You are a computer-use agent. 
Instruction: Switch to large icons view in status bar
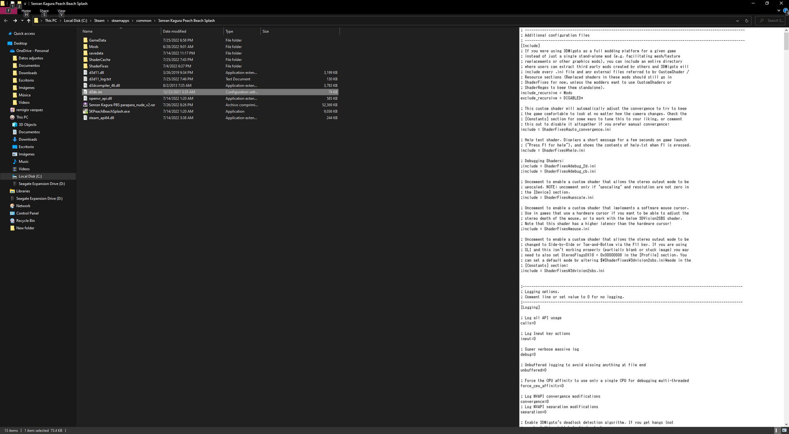pos(784,430)
